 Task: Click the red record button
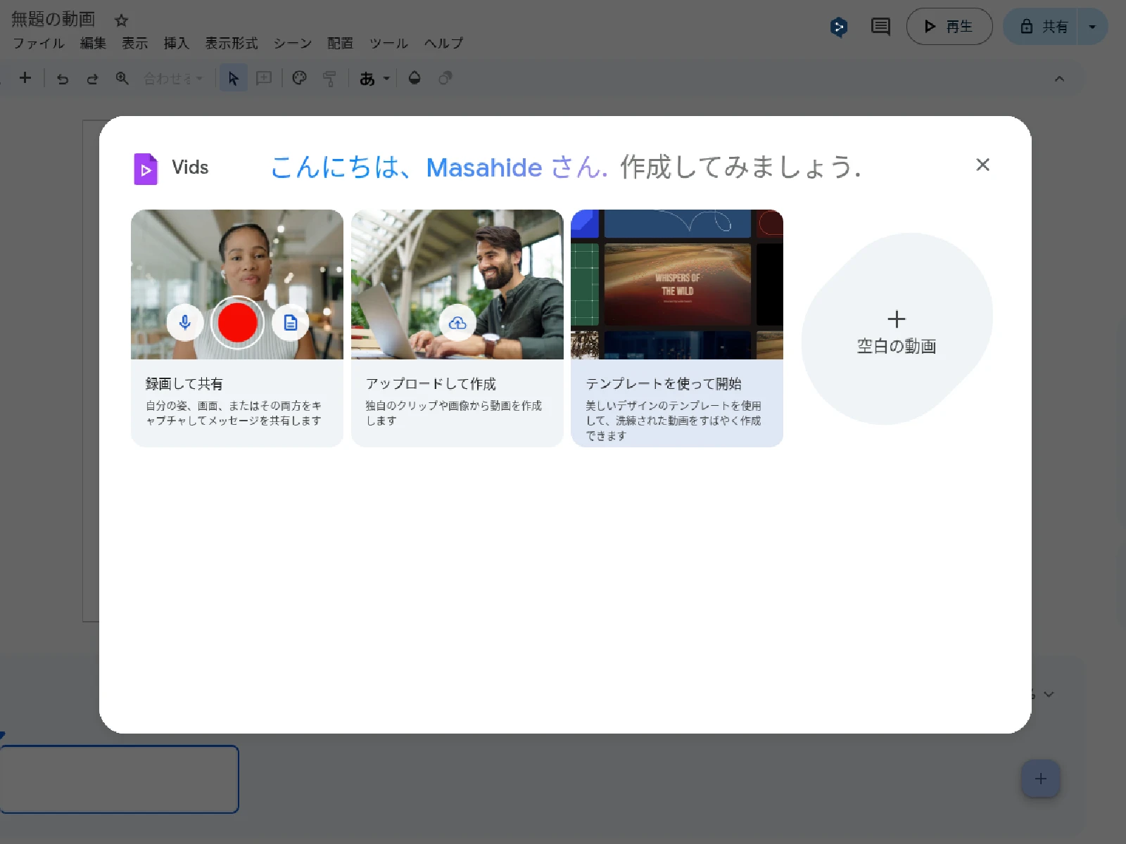click(238, 323)
